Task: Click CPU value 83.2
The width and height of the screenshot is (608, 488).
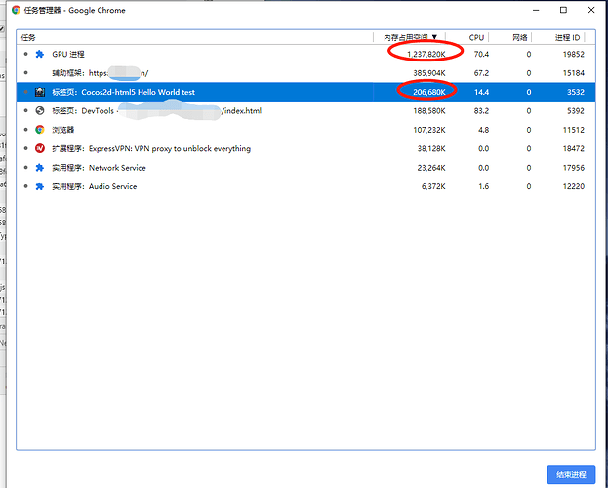Action: [481, 111]
